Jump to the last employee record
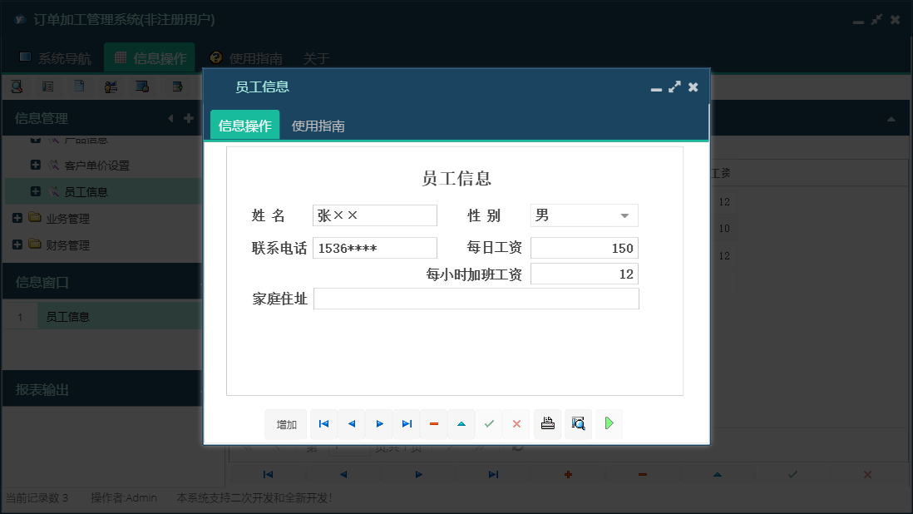 [x=407, y=423]
